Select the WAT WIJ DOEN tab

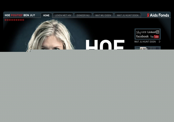coord(103,15)
